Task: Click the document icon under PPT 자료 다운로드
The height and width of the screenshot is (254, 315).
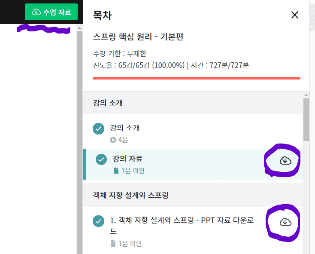Action: click(x=113, y=244)
